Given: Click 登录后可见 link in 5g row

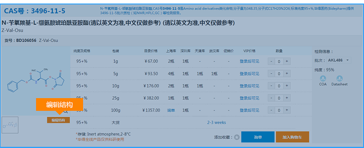Looking at the screenshot, I should pyautogui.click(x=249, y=74).
